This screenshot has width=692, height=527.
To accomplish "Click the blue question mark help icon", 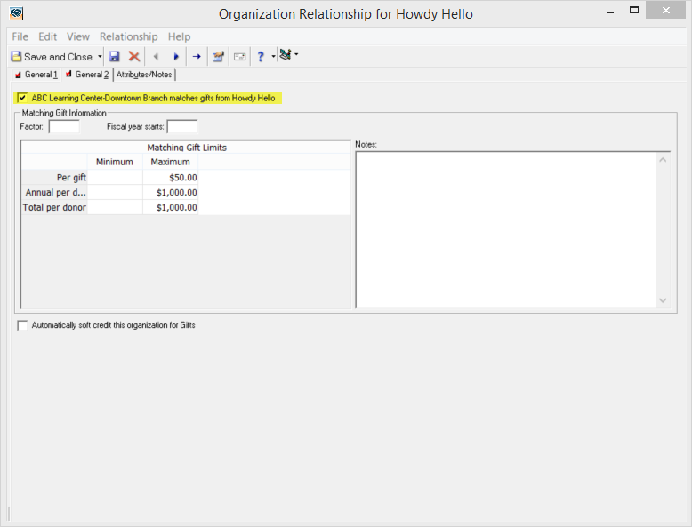I will click(261, 57).
